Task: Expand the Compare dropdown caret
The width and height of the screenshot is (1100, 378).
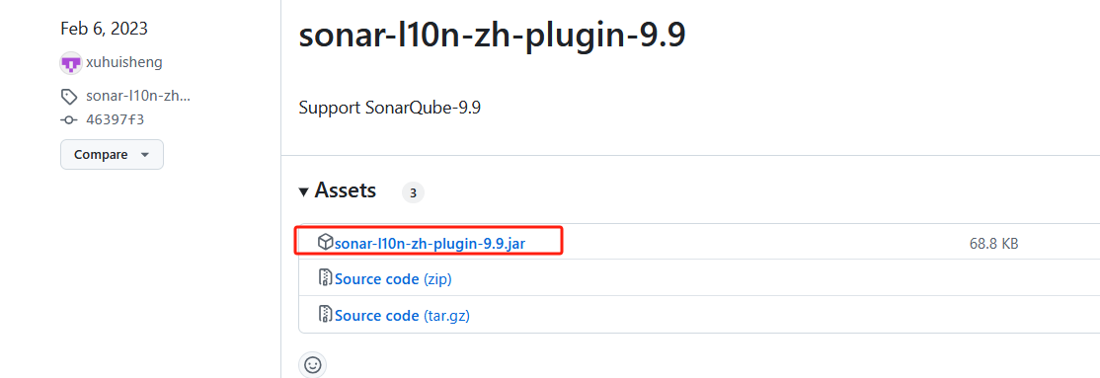Action: (x=145, y=155)
